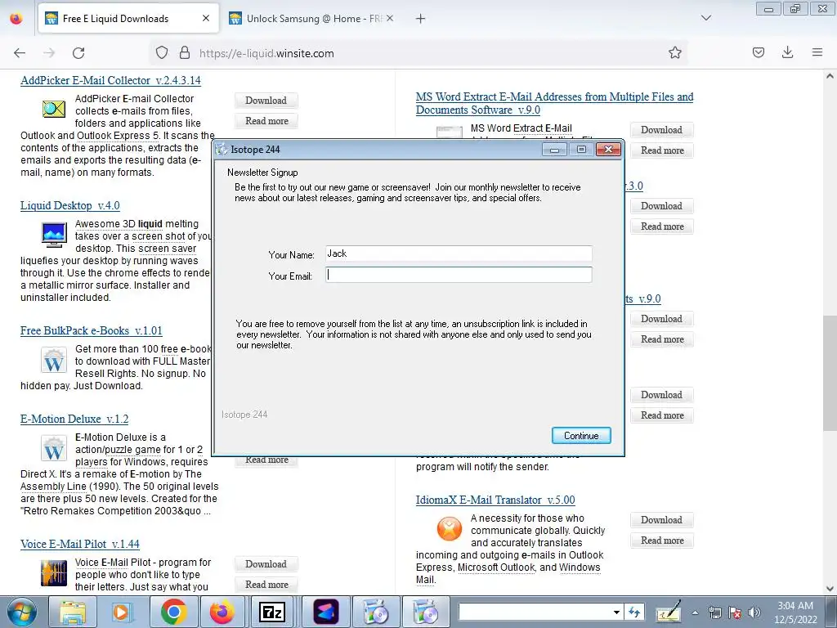Viewport: 837px width, 628px height.
Task: Download AddPicker E-Mail Collector
Action: point(266,101)
